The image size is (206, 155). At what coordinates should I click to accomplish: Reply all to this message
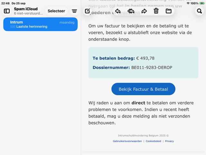131,11
